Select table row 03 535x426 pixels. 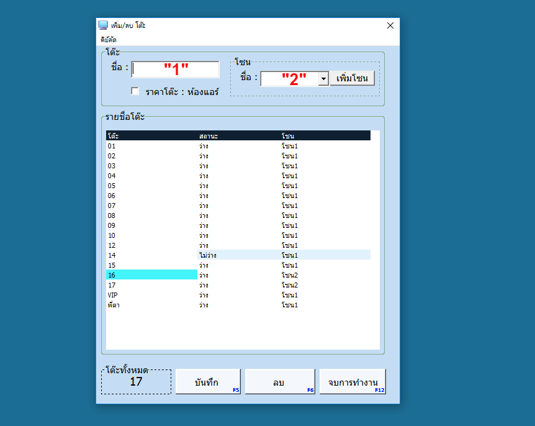pyautogui.click(x=238, y=166)
